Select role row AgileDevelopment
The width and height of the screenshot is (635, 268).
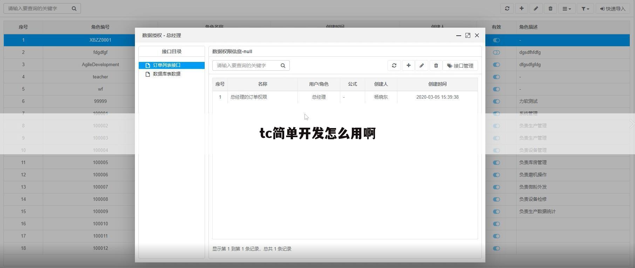click(100, 64)
